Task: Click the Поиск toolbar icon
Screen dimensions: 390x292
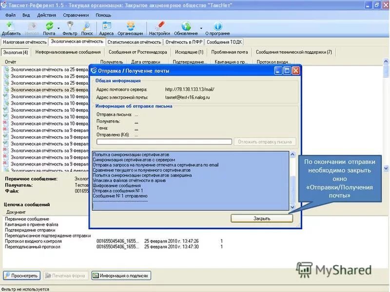Action: tap(87, 29)
